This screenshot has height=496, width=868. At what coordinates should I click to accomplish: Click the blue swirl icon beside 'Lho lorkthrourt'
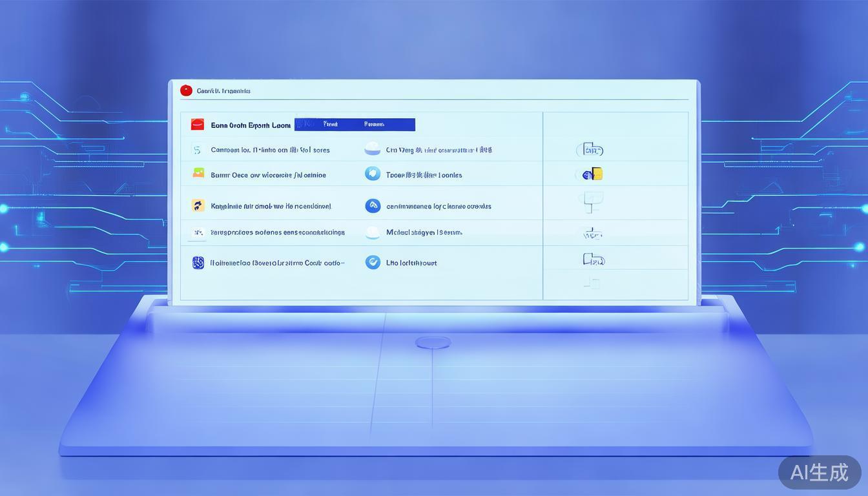[x=373, y=262]
